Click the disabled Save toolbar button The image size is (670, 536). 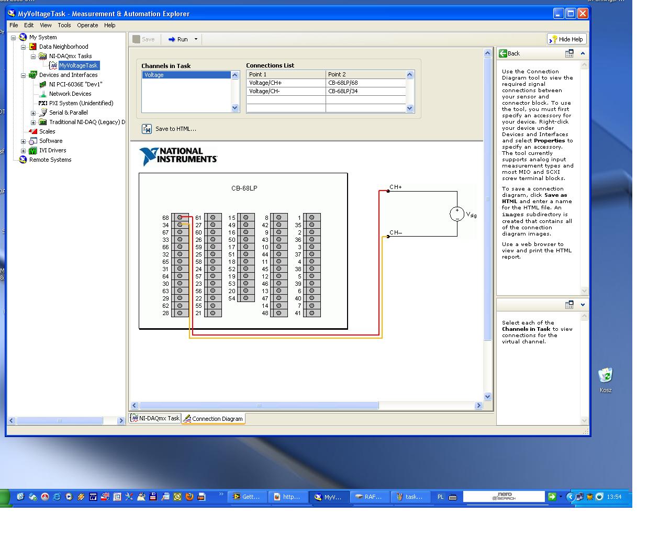[x=144, y=39]
